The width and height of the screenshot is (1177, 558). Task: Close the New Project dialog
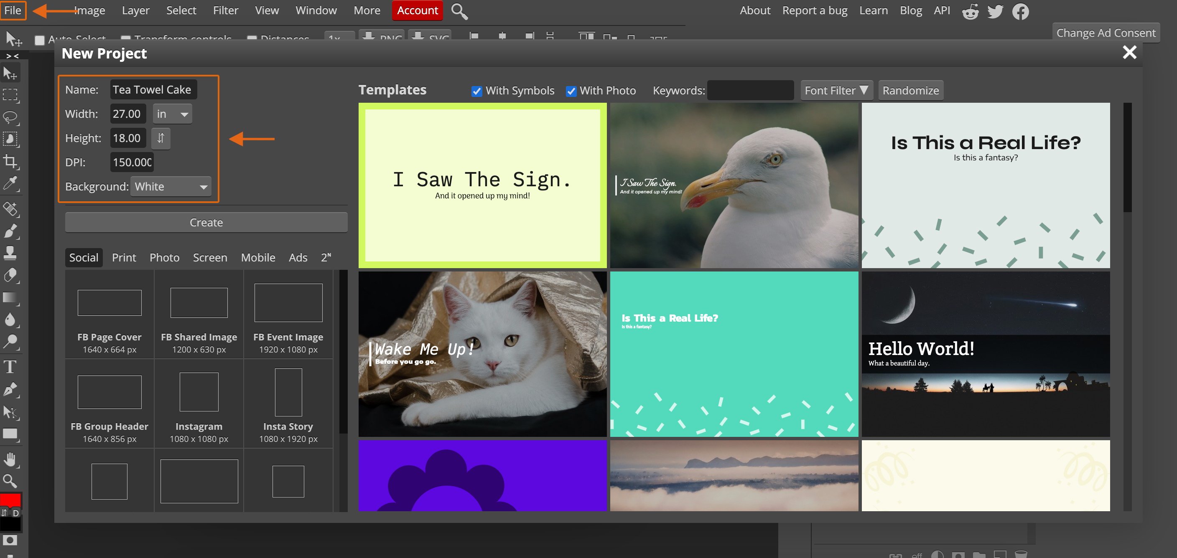tap(1129, 53)
